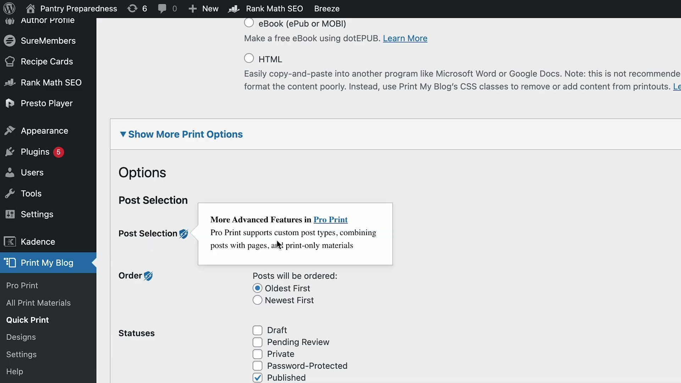Open Rank Math SEO in the admin bar
Viewport: 681px width, 383px height.
click(x=274, y=9)
